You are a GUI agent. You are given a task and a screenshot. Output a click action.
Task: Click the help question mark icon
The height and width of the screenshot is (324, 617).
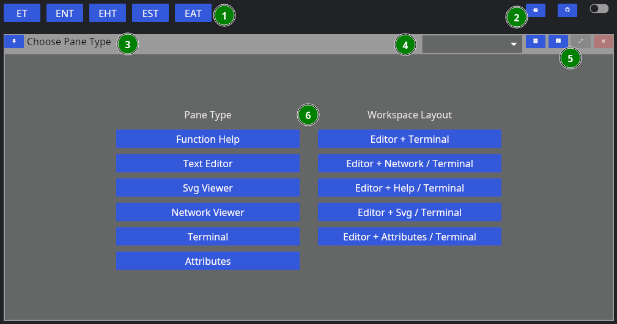click(x=536, y=10)
